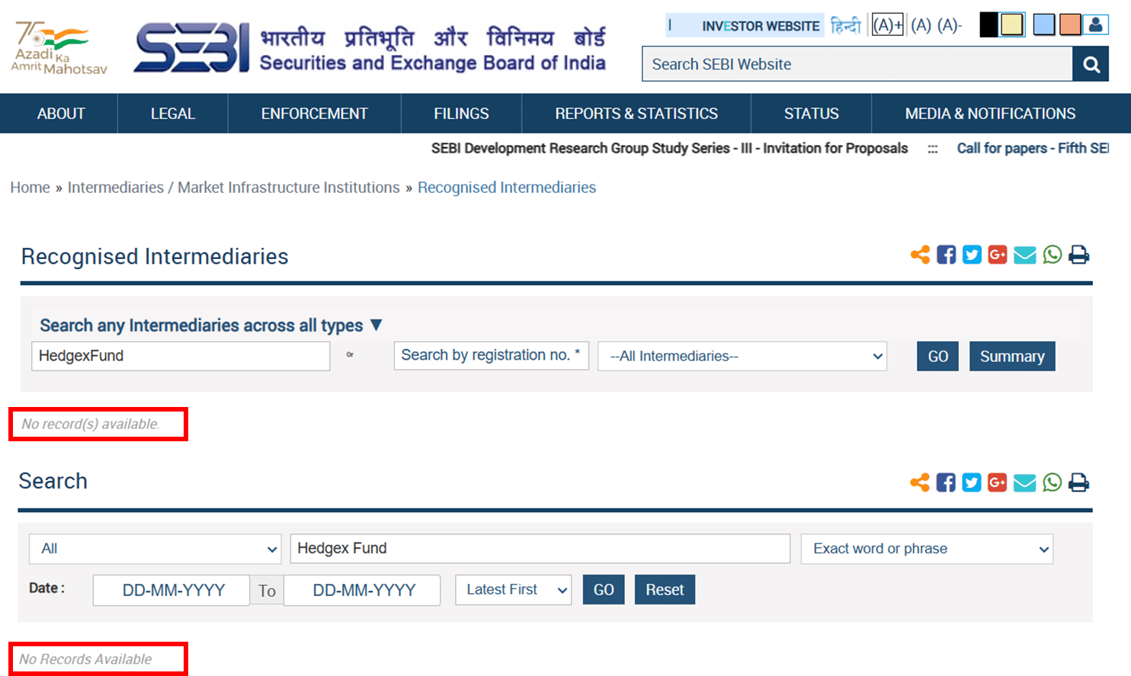Open the STATUS menu

pyautogui.click(x=811, y=114)
